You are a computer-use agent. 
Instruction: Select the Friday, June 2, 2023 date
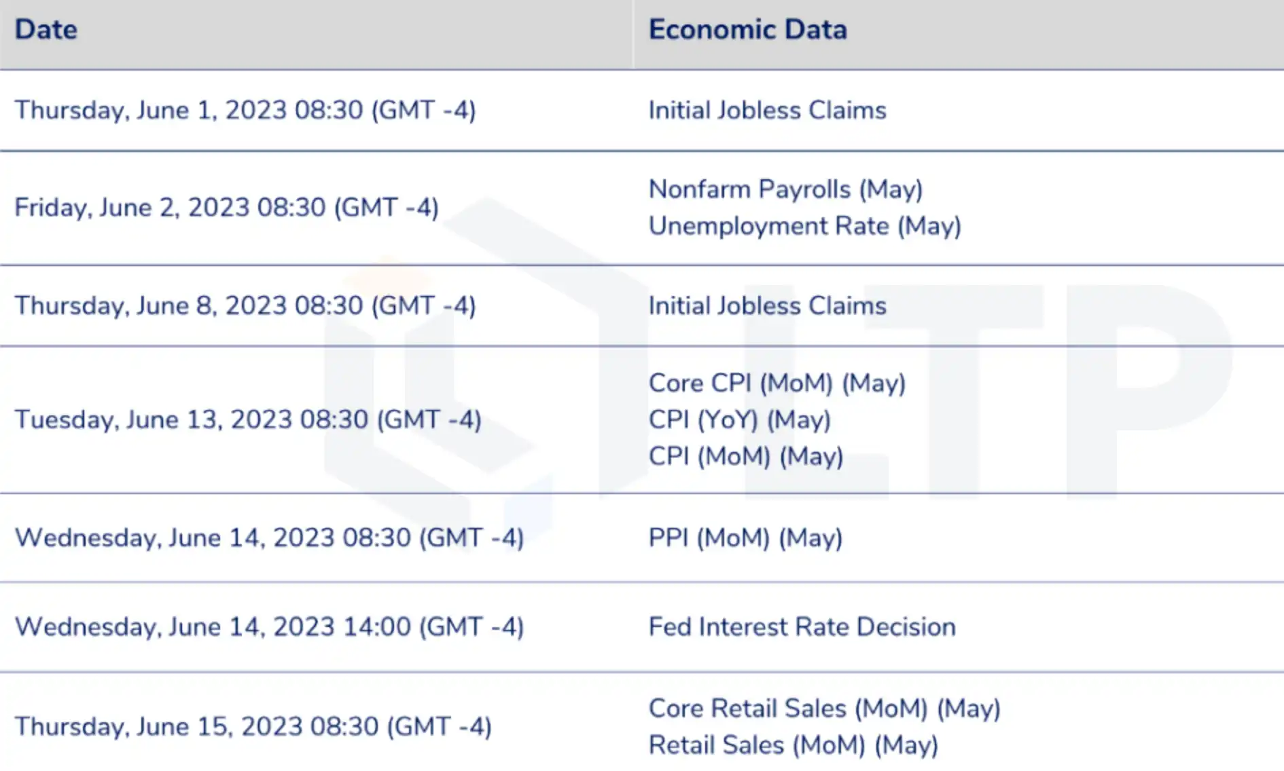(227, 208)
